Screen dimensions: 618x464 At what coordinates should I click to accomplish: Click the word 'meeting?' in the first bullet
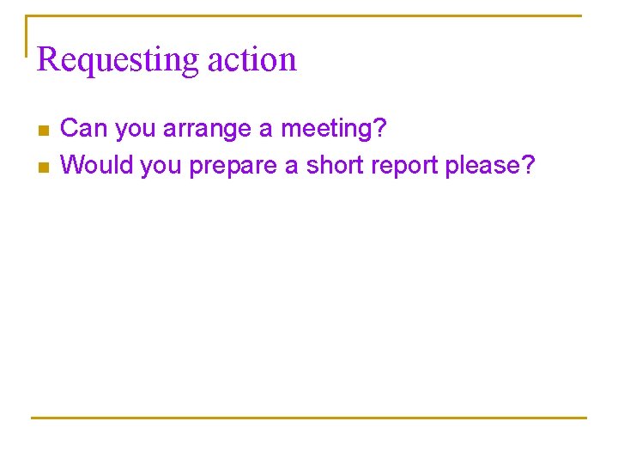pos(334,129)
